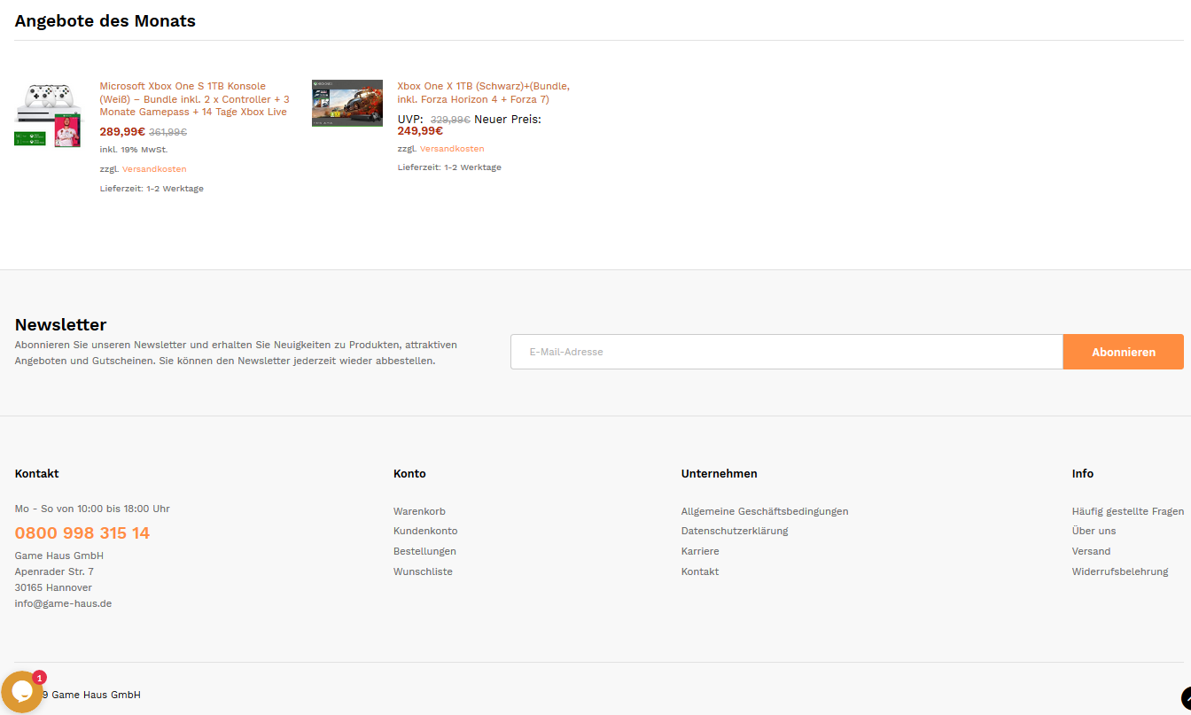
Task: Open Über uns footer link
Action: 1094,531
